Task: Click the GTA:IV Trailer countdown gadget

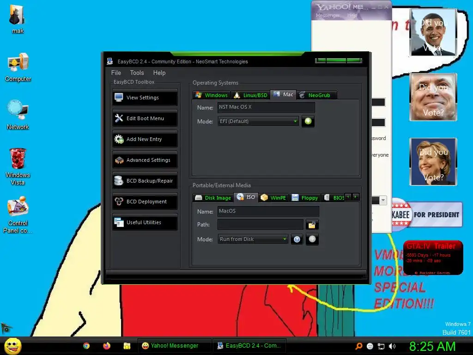Action: [433, 258]
